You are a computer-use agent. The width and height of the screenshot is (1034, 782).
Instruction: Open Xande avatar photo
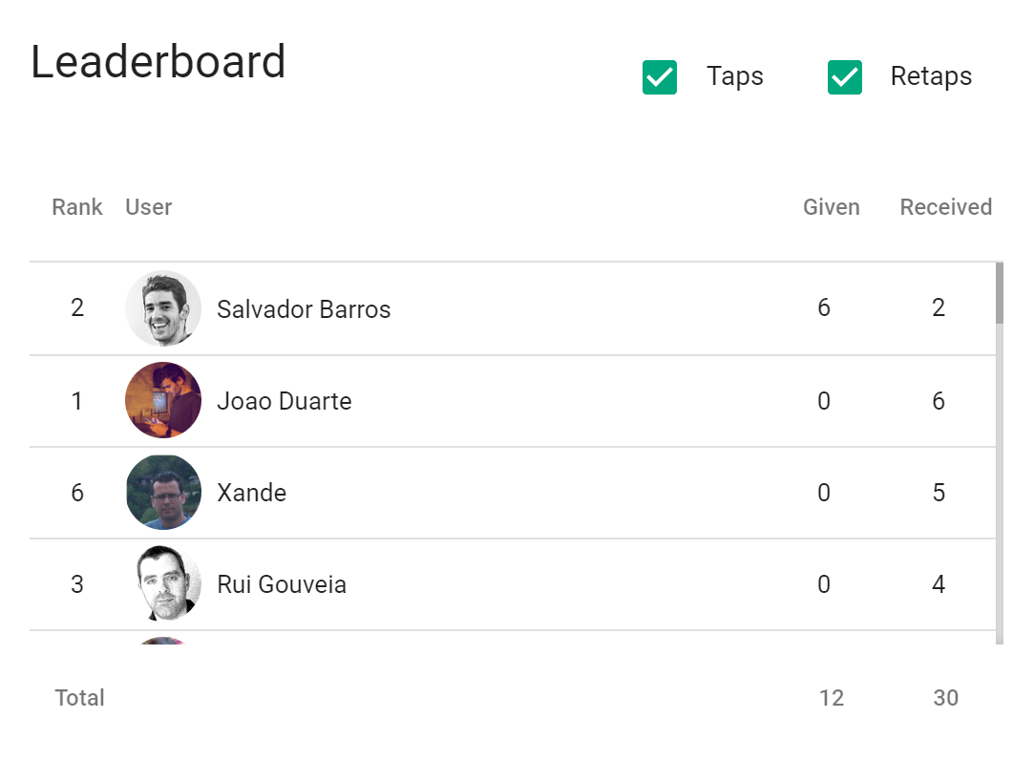(x=163, y=492)
